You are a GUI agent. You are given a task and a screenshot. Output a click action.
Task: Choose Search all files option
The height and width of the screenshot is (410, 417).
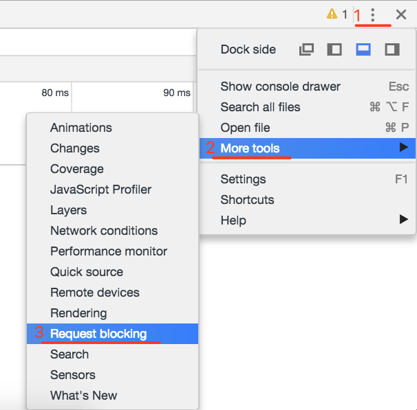[260, 107]
